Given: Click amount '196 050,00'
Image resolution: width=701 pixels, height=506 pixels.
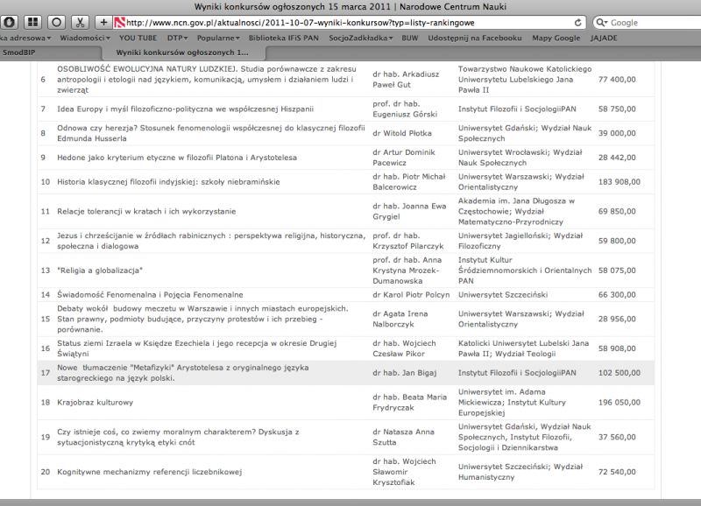Looking at the screenshot, I should pos(620,403).
